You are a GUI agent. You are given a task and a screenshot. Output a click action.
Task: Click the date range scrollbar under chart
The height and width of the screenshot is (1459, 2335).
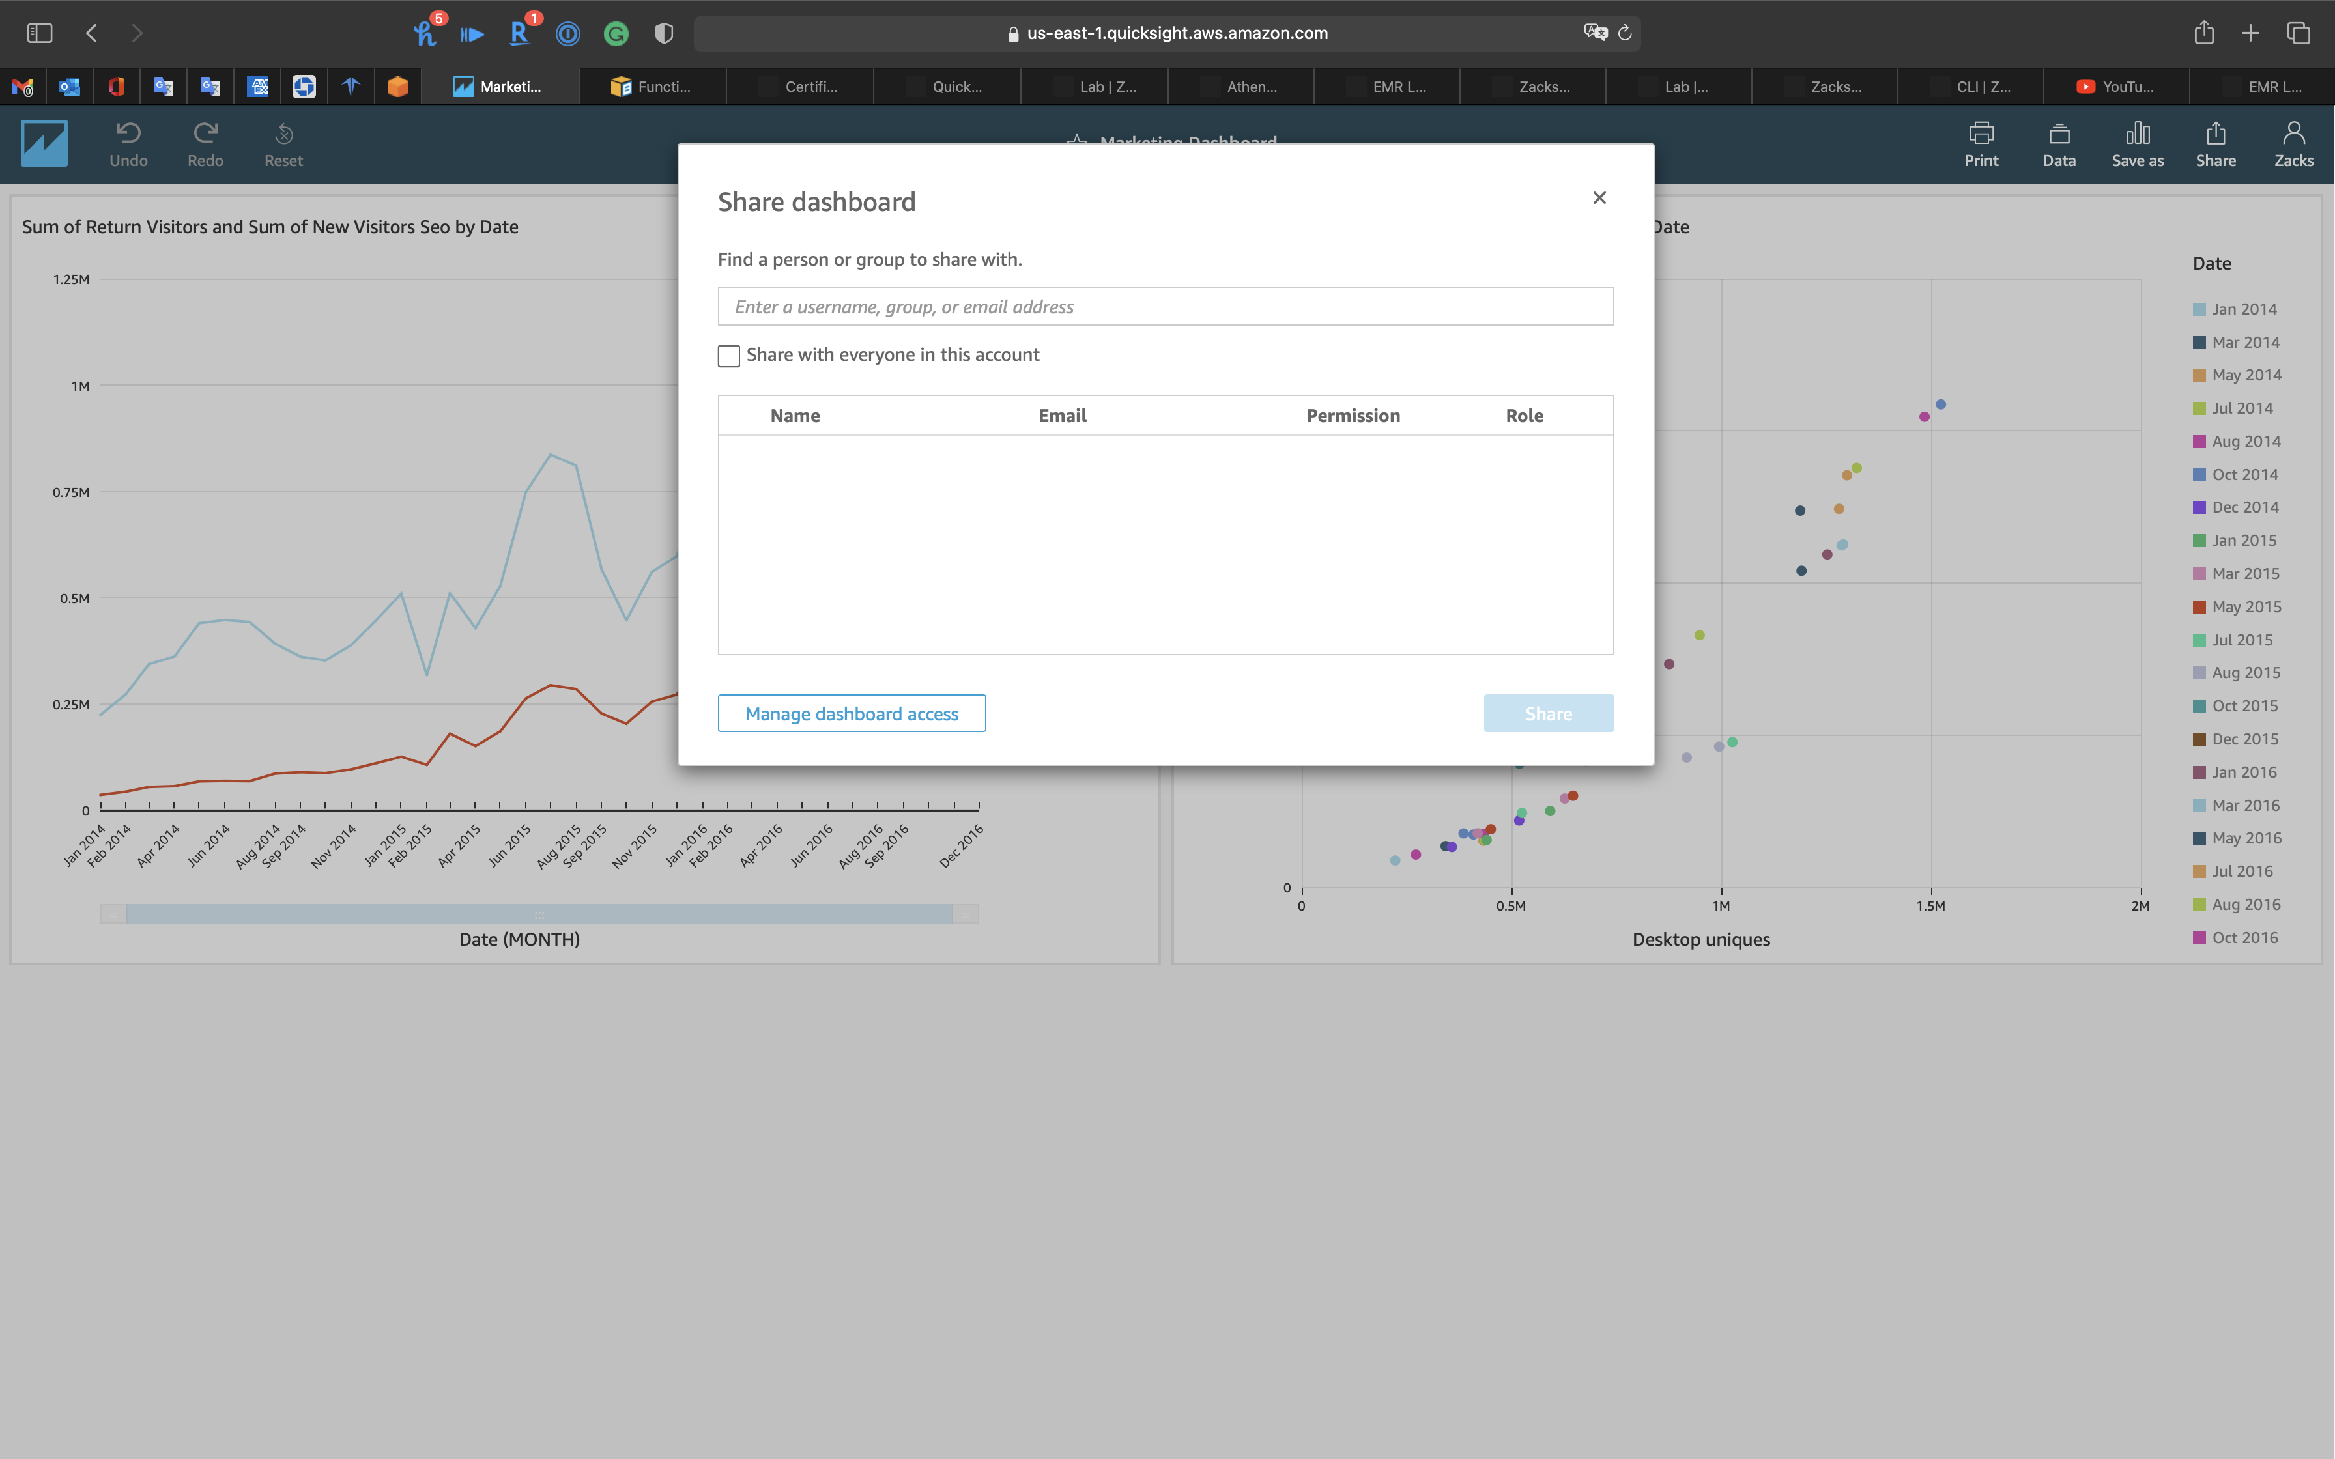click(538, 913)
